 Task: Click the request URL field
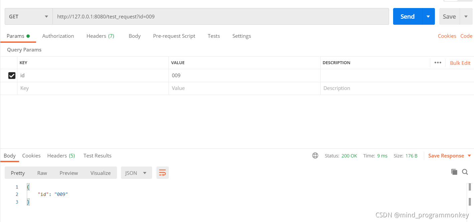pyautogui.click(x=221, y=16)
